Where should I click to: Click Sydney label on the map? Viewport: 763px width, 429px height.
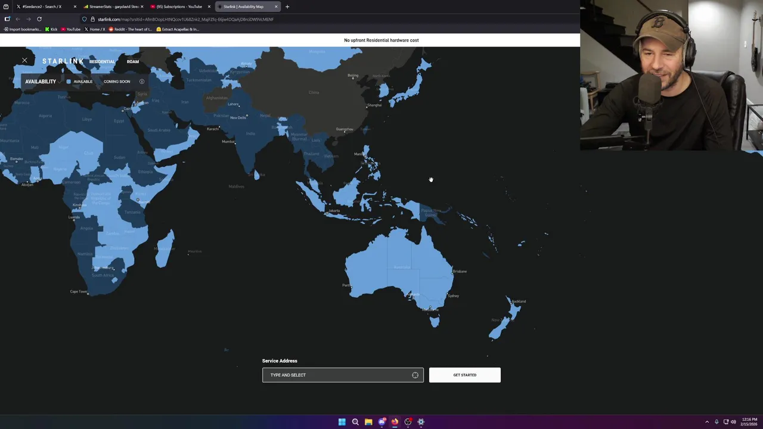(453, 296)
